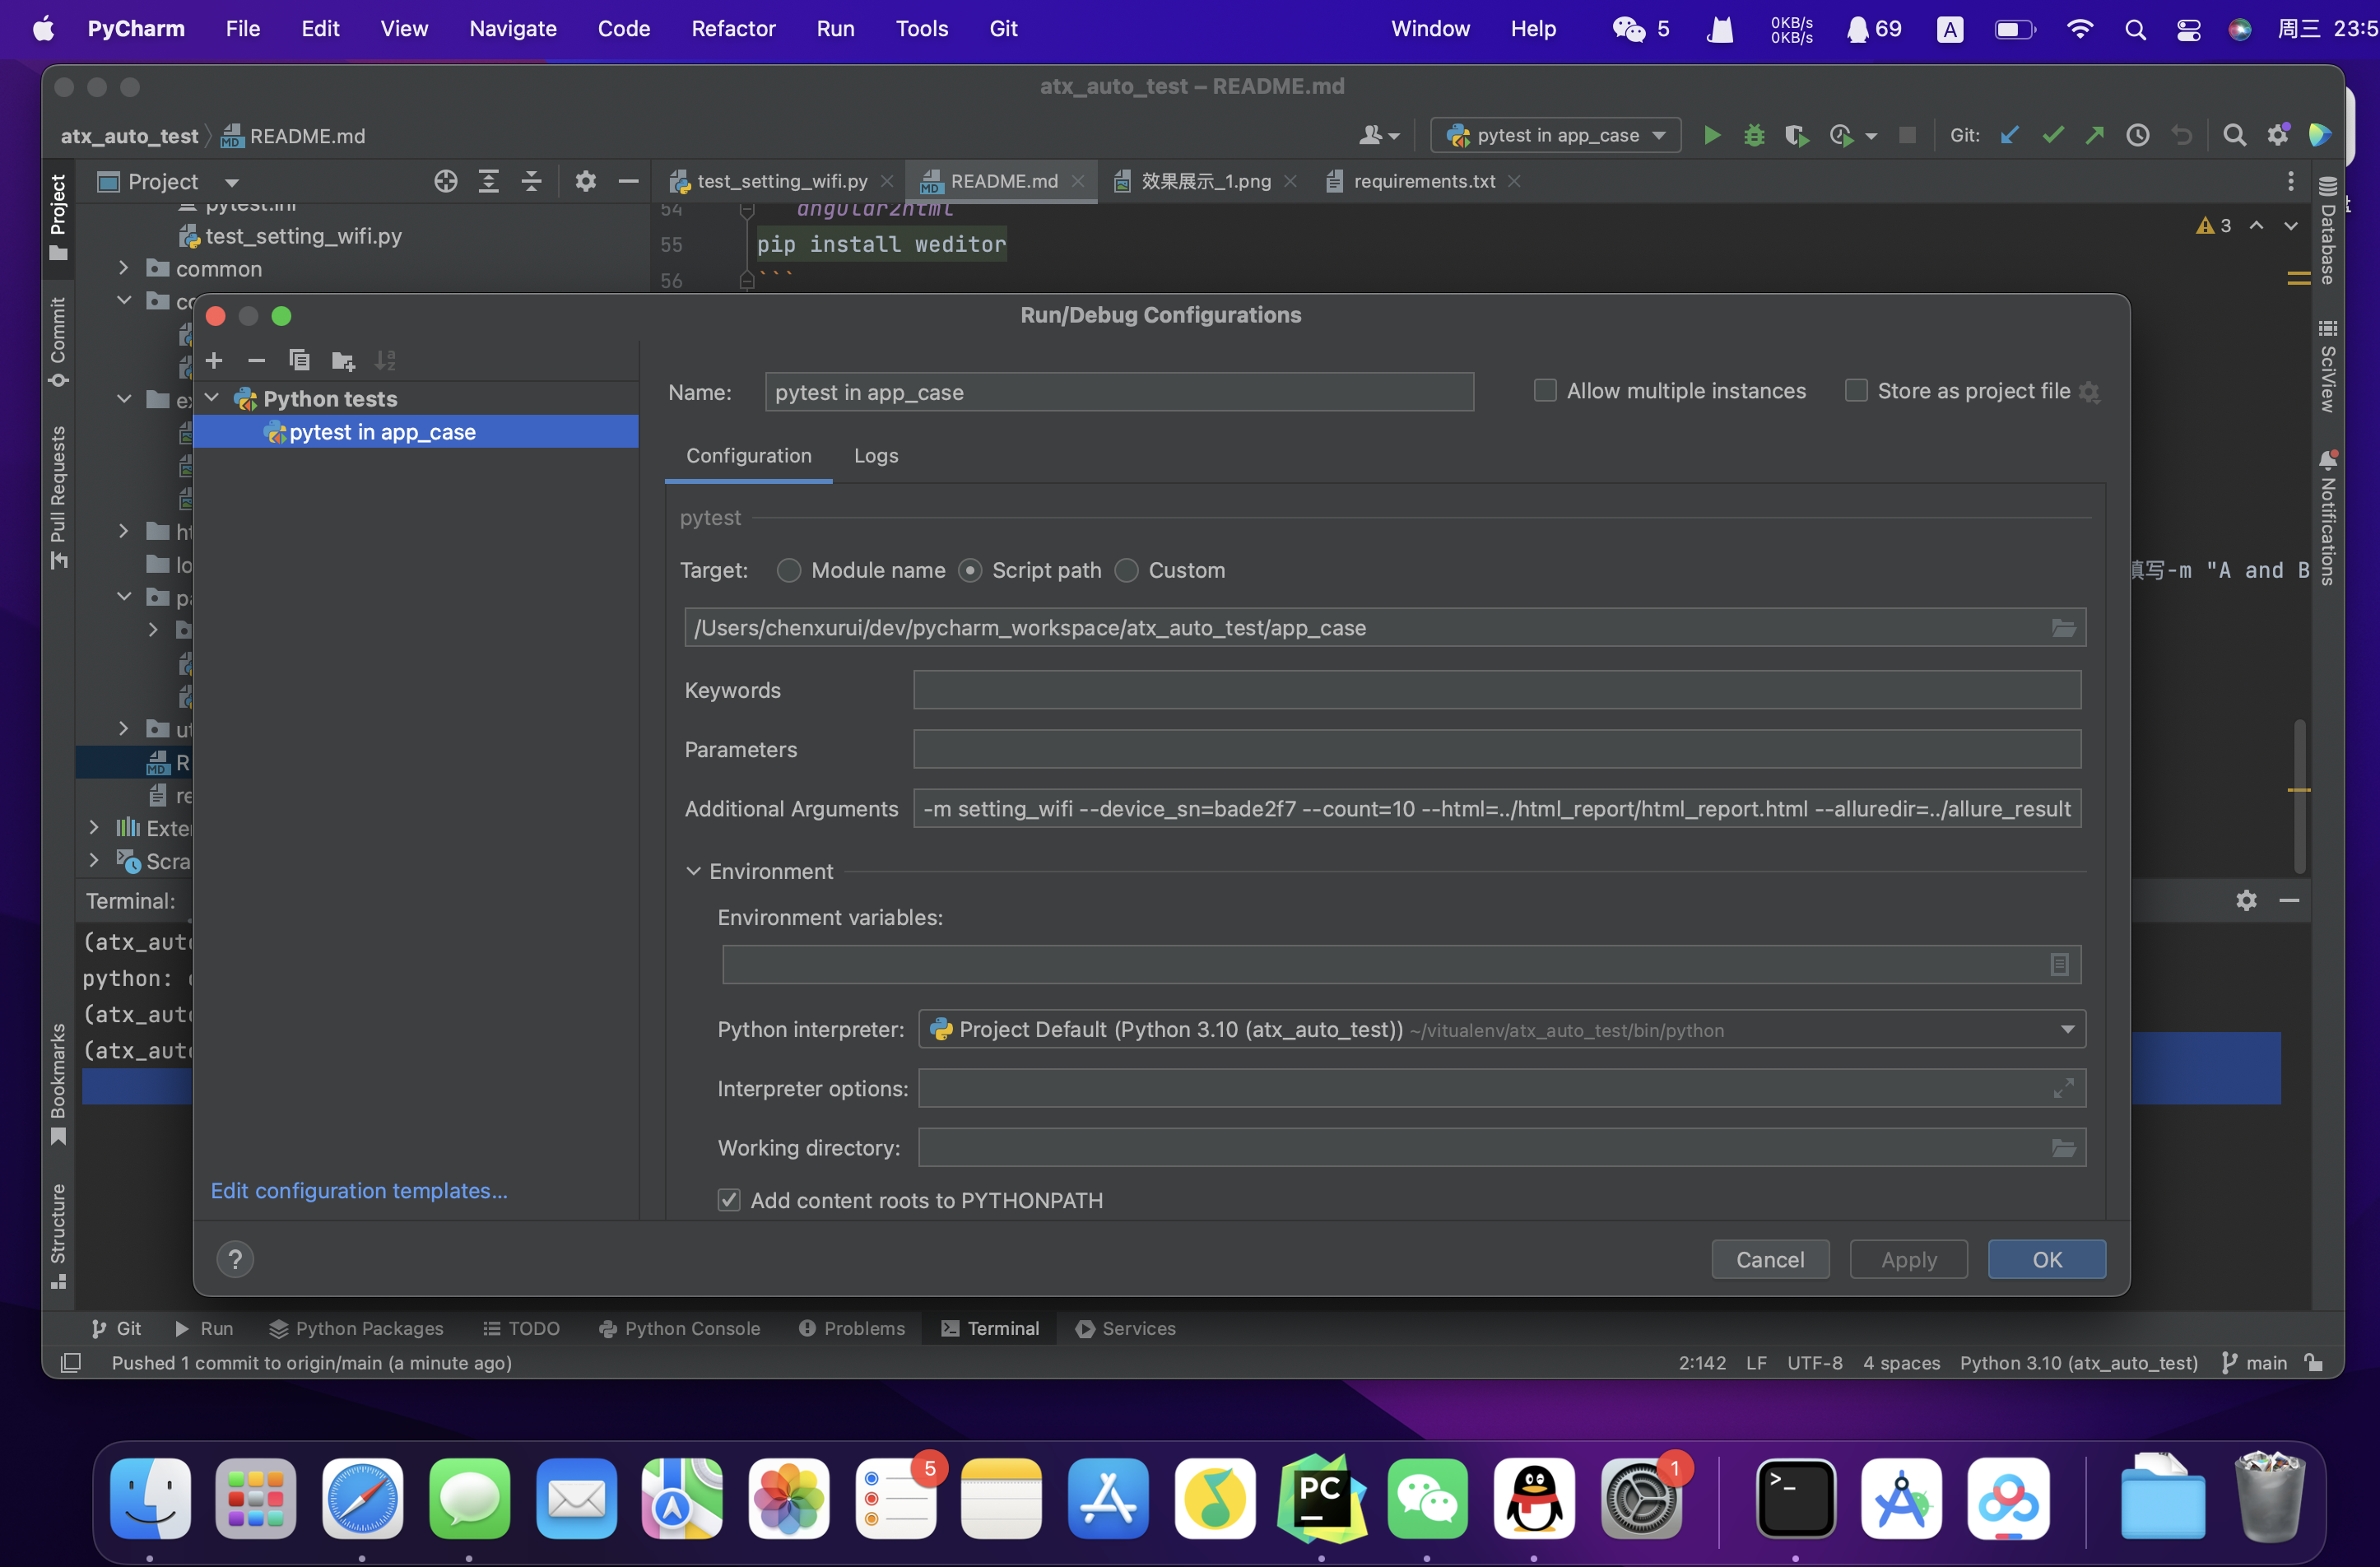Switch to the Configuration tab
The height and width of the screenshot is (1567, 2380).
(x=748, y=454)
